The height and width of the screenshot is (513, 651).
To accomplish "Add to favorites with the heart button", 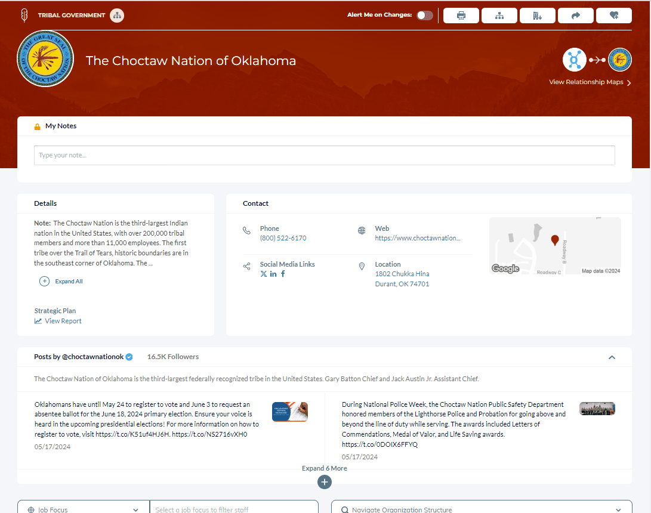I will coord(614,16).
